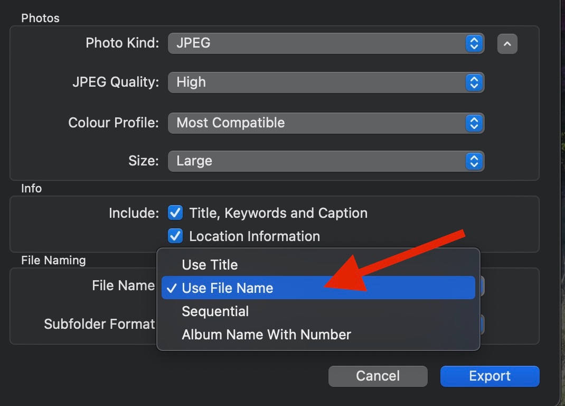
Task: Click the Colour Profile popup stepper arrows
Action: (x=474, y=123)
